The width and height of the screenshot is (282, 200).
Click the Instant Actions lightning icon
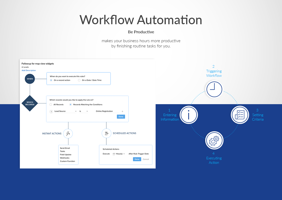68,134
